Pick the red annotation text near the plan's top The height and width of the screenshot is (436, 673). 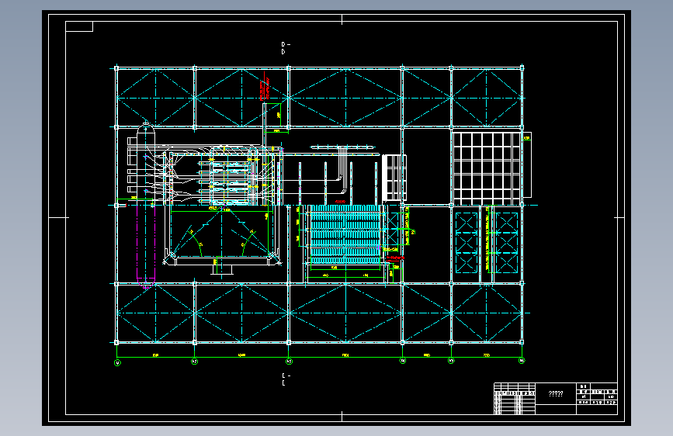coord(265,88)
